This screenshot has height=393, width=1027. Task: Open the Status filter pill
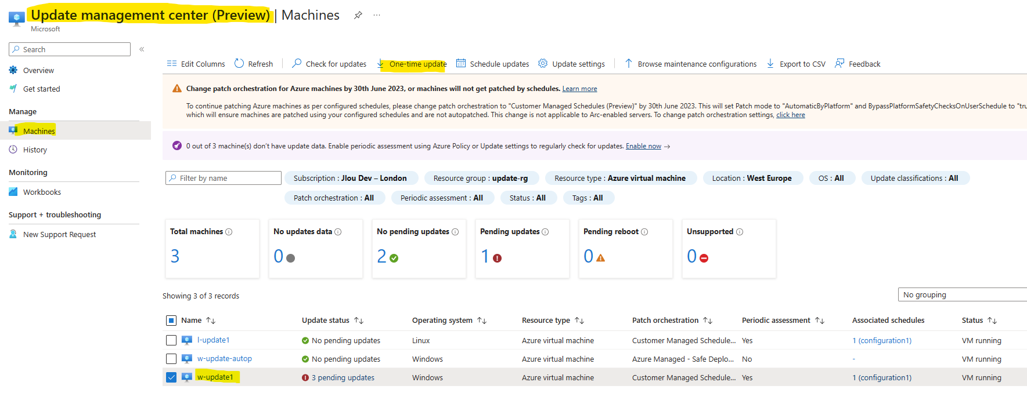[x=528, y=198]
